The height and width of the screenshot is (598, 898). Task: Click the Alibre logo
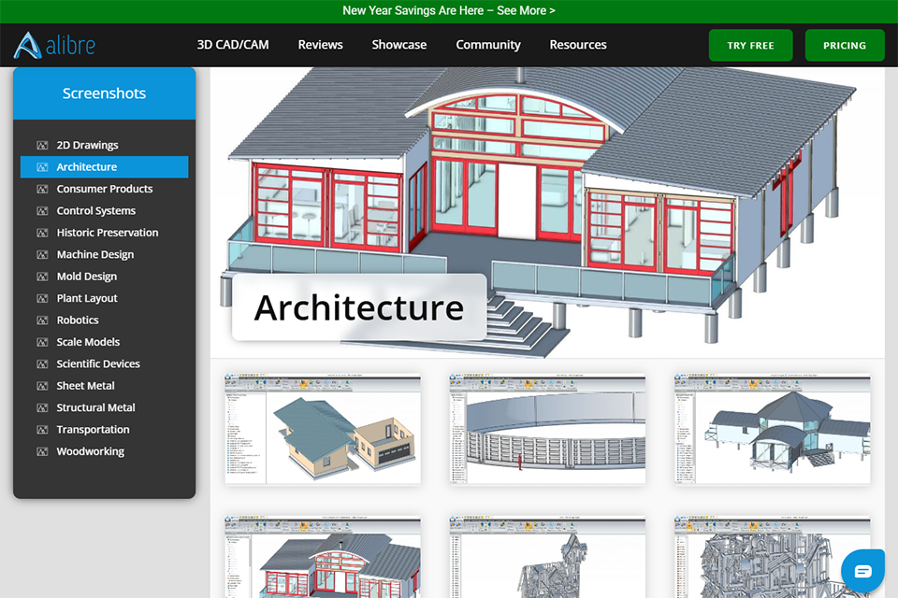[x=54, y=45]
